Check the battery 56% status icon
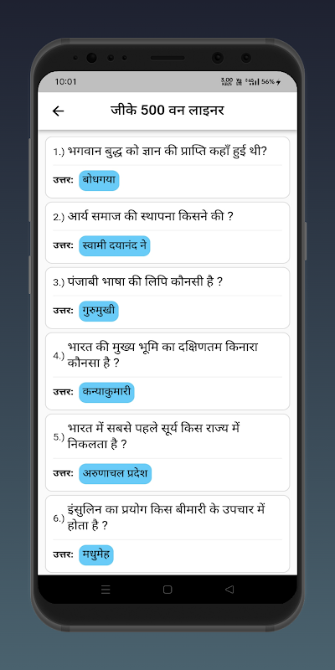This screenshot has width=335, height=670. click(x=271, y=81)
